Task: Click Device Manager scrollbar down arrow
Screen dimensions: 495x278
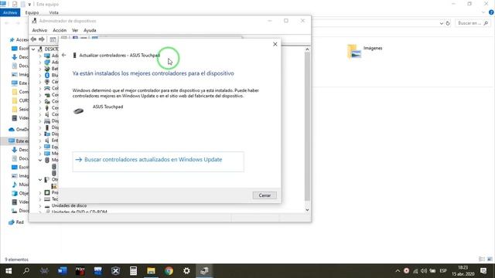Action: pos(307,210)
